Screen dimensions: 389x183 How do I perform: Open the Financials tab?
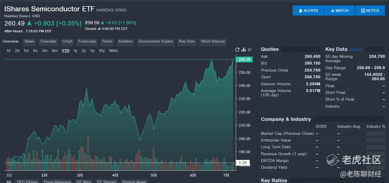[87, 41]
